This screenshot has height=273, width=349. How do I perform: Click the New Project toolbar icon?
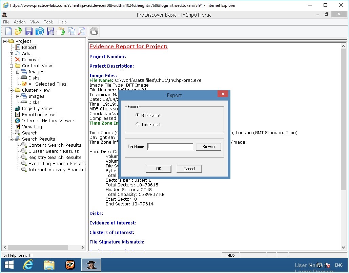click(x=8, y=31)
